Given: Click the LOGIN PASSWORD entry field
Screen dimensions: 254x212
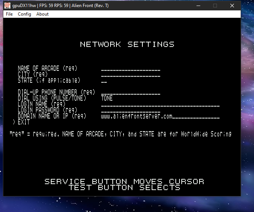Looking at the screenshot, I should click(131, 110).
